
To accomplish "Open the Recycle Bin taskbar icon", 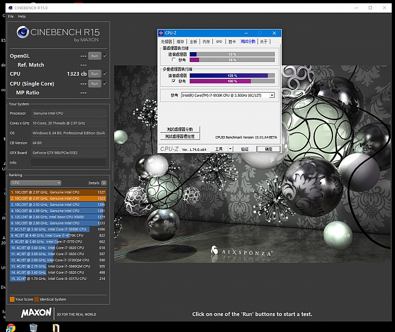I will [x=33, y=328].
